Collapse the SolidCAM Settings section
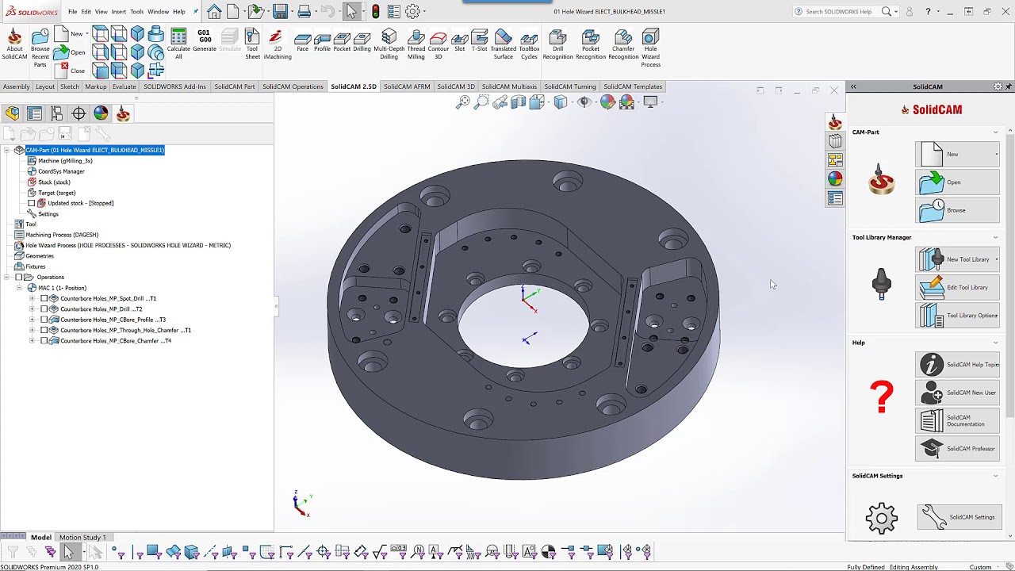1015x571 pixels. point(996,476)
